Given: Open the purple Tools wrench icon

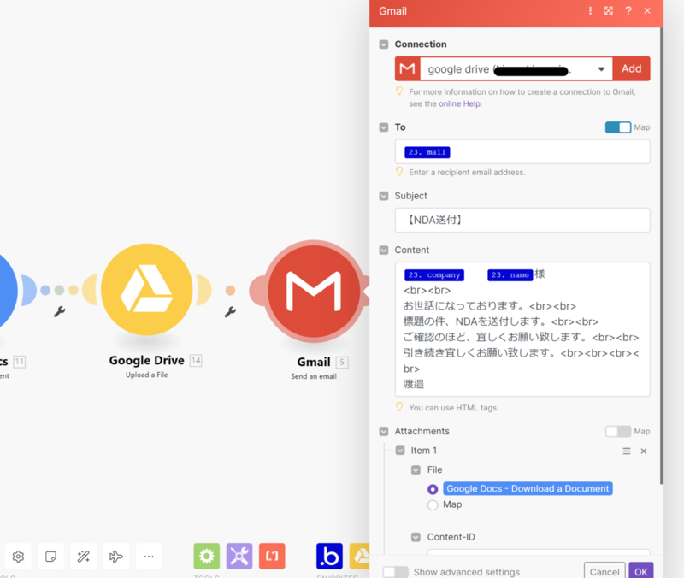Looking at the screenshot, I should [x=239, y=556].
